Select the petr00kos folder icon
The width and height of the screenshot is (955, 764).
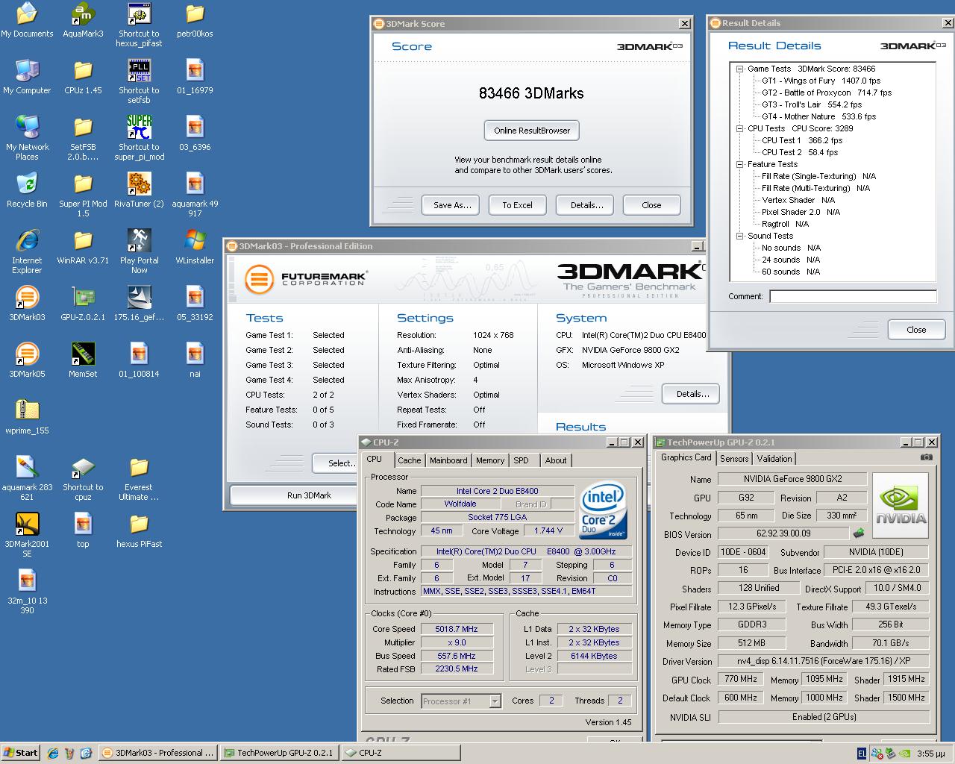[195, 21]
